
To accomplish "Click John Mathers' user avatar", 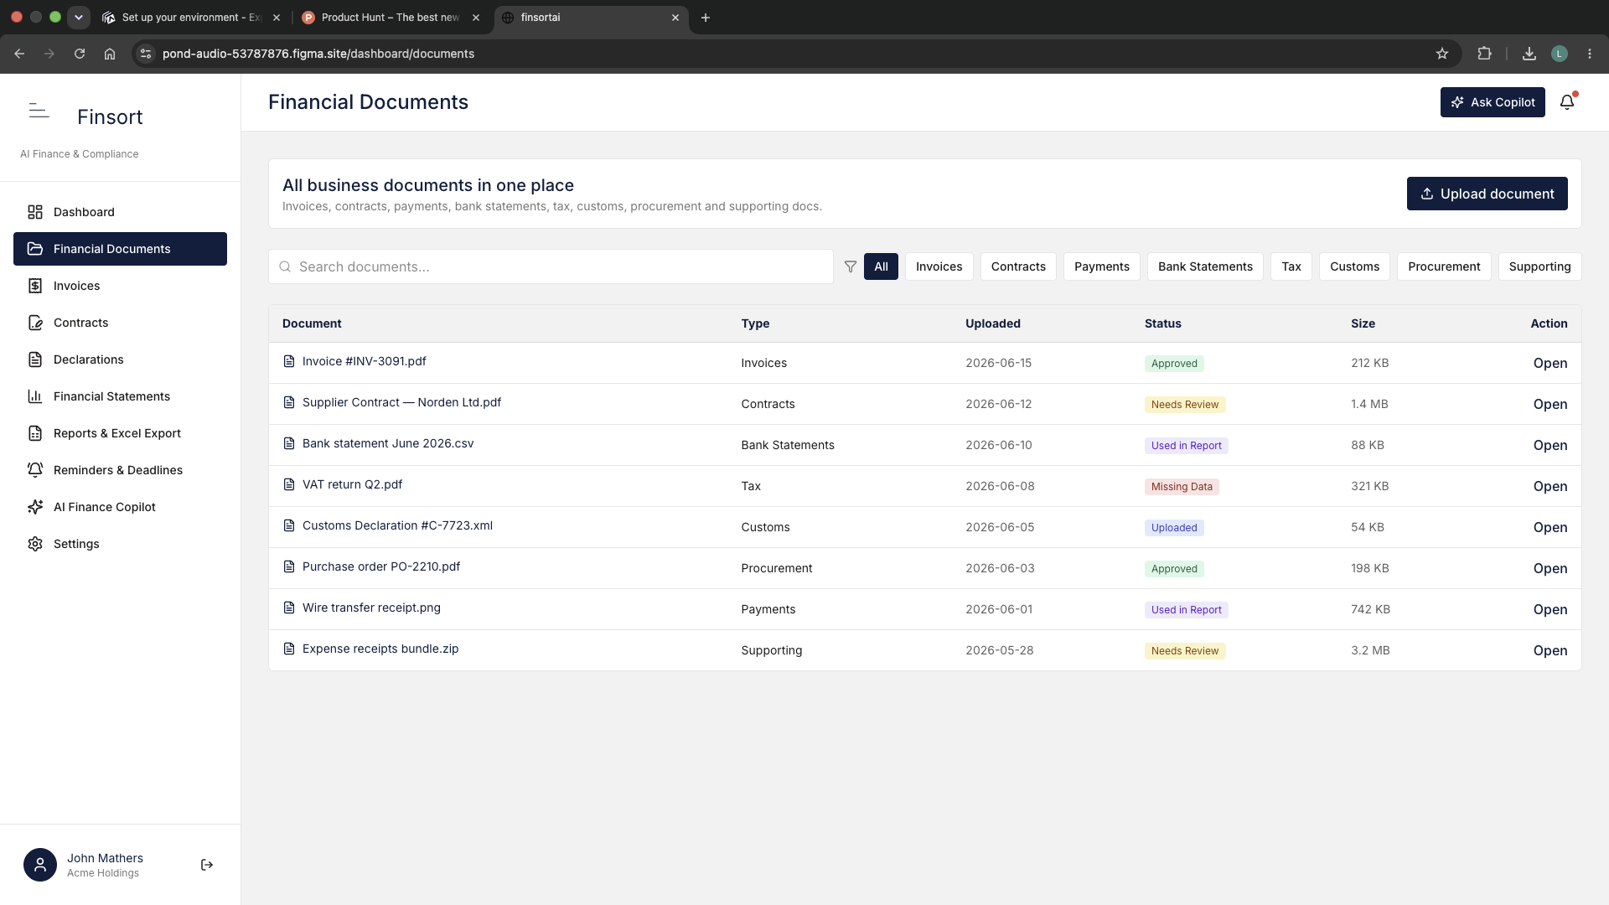I will 40,865.
